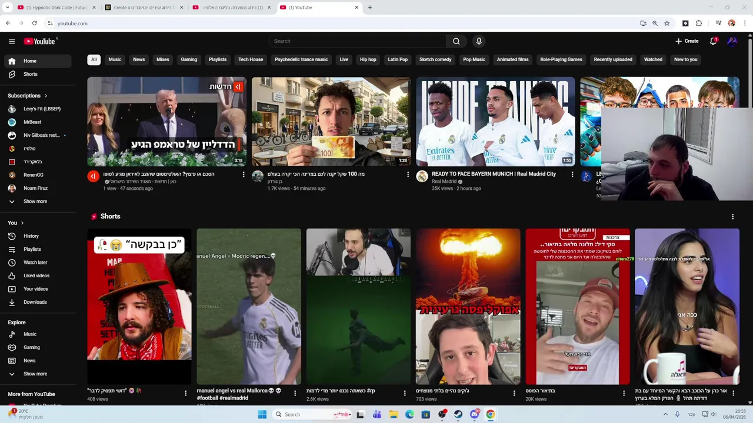Go to Home in the sidebar
This screenshot has width=753, height=423.
[38, 61]
